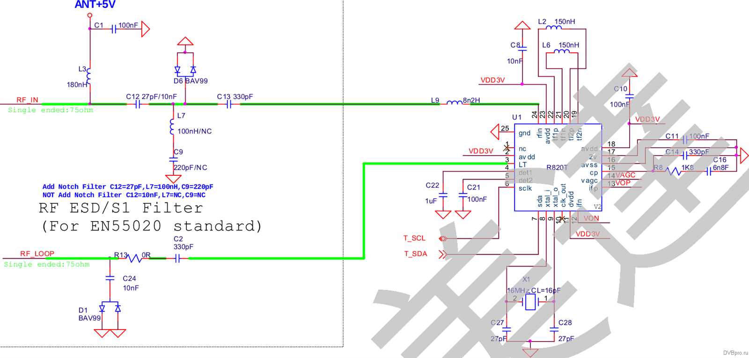Select capacitor C21 symbol
Viewport: 749px width, 358px height.
[463, 195]
